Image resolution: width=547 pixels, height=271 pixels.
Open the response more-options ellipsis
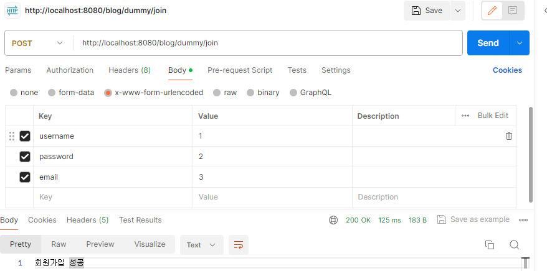coord(523,220)
